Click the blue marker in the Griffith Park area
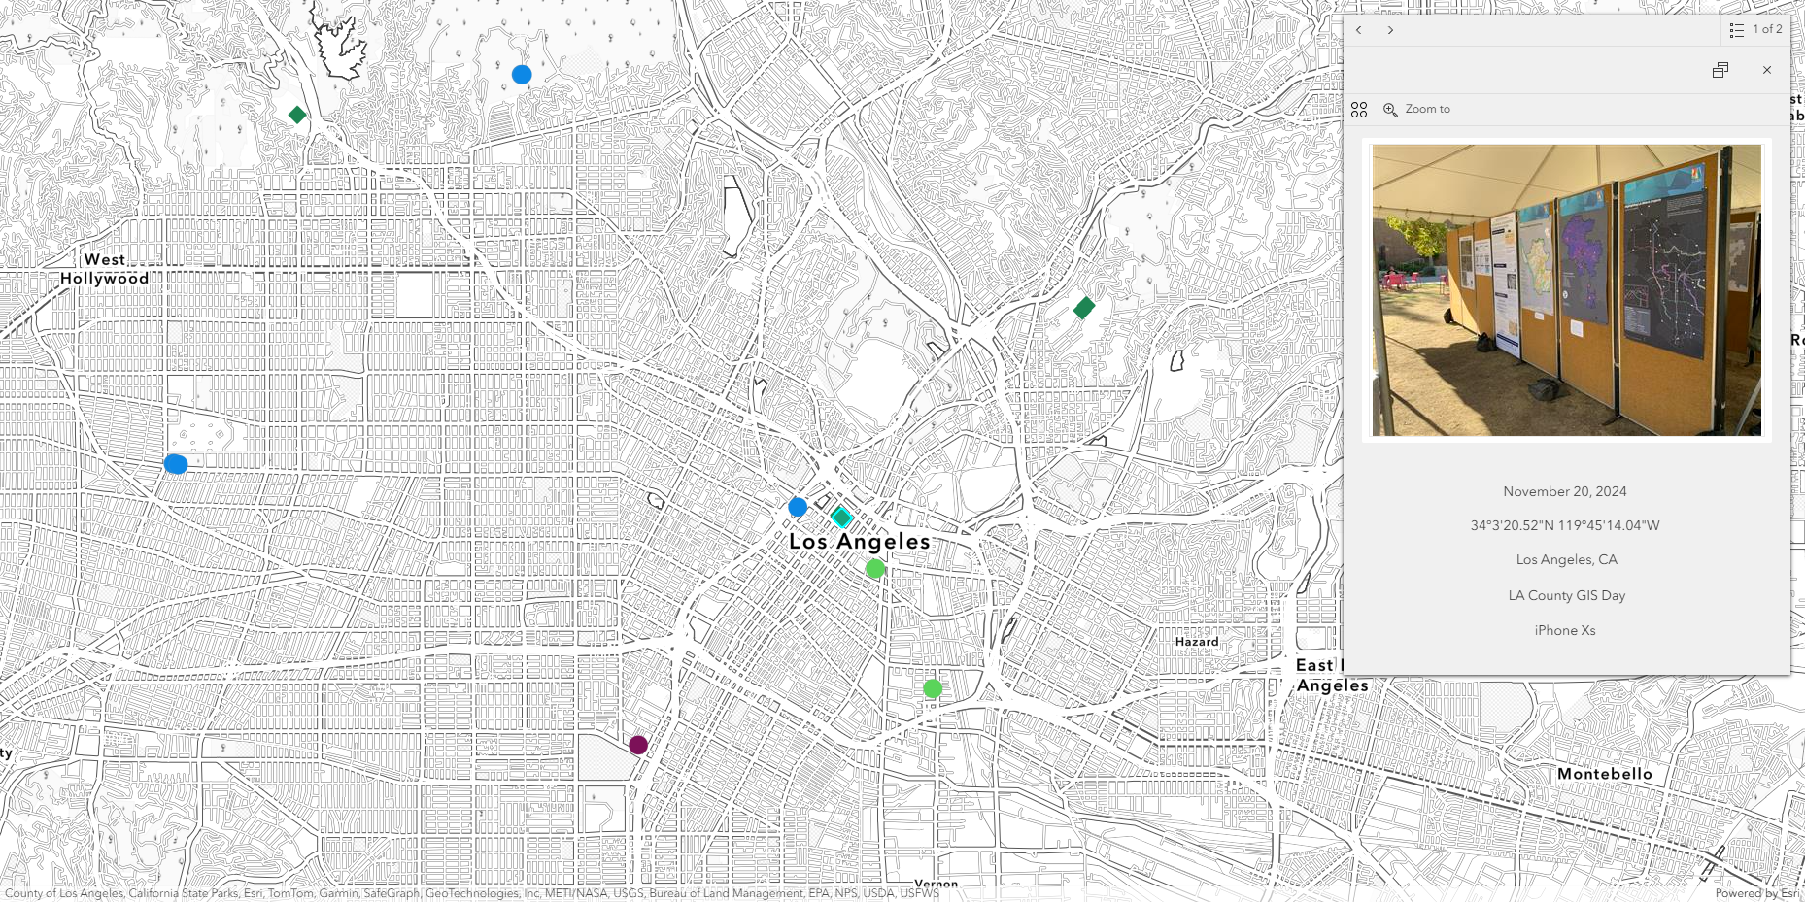 (522, 73)
